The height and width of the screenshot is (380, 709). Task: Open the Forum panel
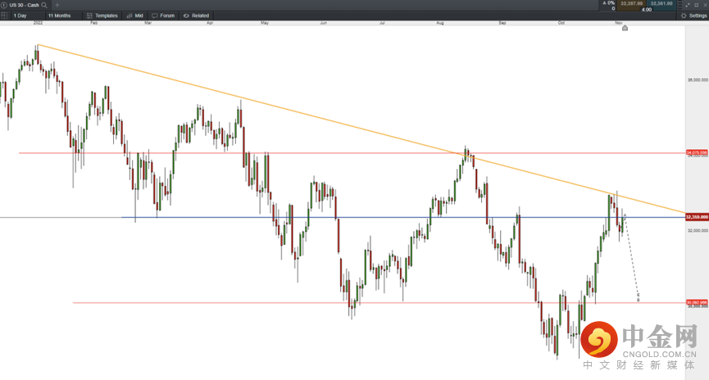tap(163, 16)
